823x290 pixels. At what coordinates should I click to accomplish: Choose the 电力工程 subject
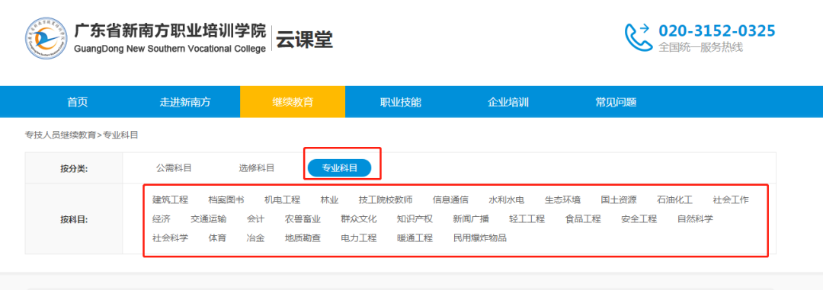point(359,238)
